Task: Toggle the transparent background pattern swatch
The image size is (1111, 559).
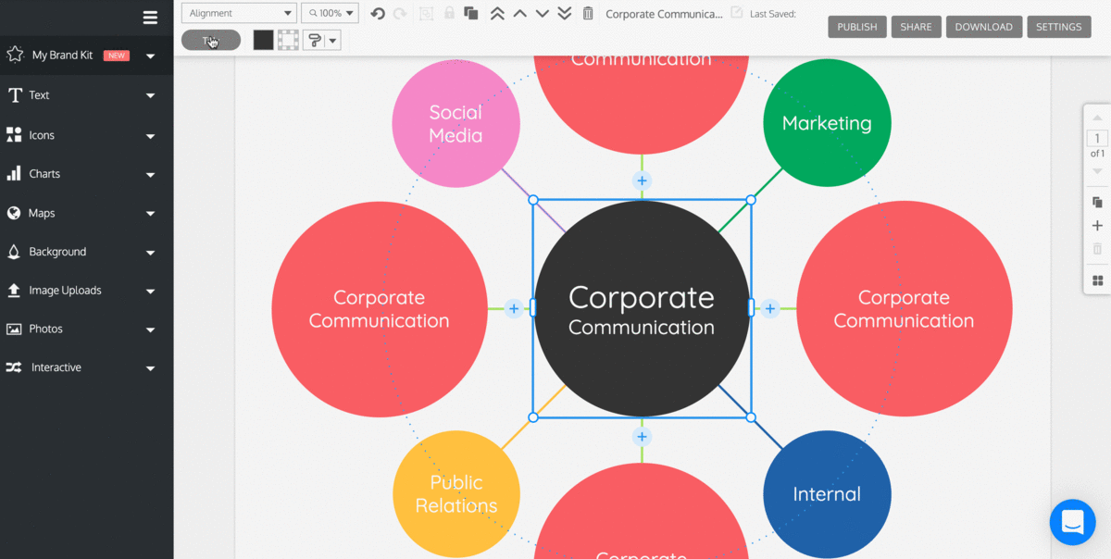Action: (x=288, y=40)
